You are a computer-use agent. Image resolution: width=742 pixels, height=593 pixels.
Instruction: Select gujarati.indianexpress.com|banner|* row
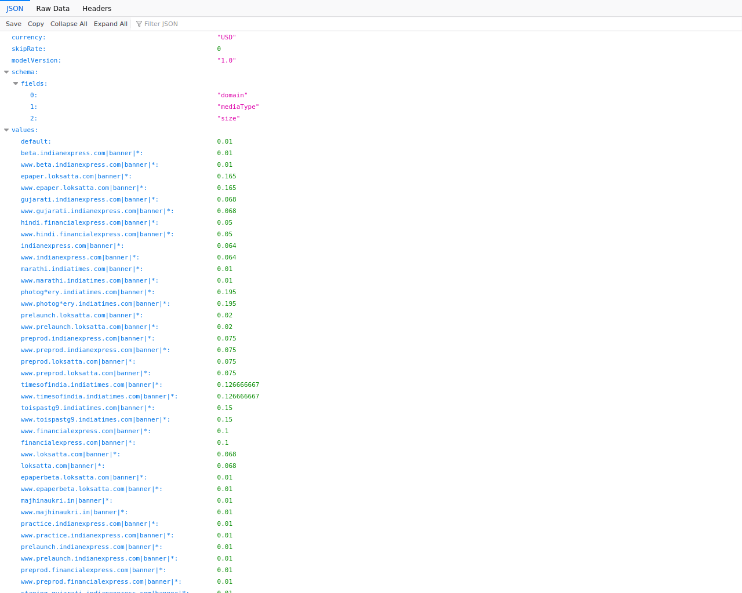coord(371,199)
